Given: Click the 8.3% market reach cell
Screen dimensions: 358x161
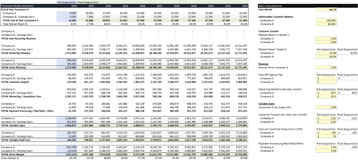Looking at the screenshot, I should point(73,24).
